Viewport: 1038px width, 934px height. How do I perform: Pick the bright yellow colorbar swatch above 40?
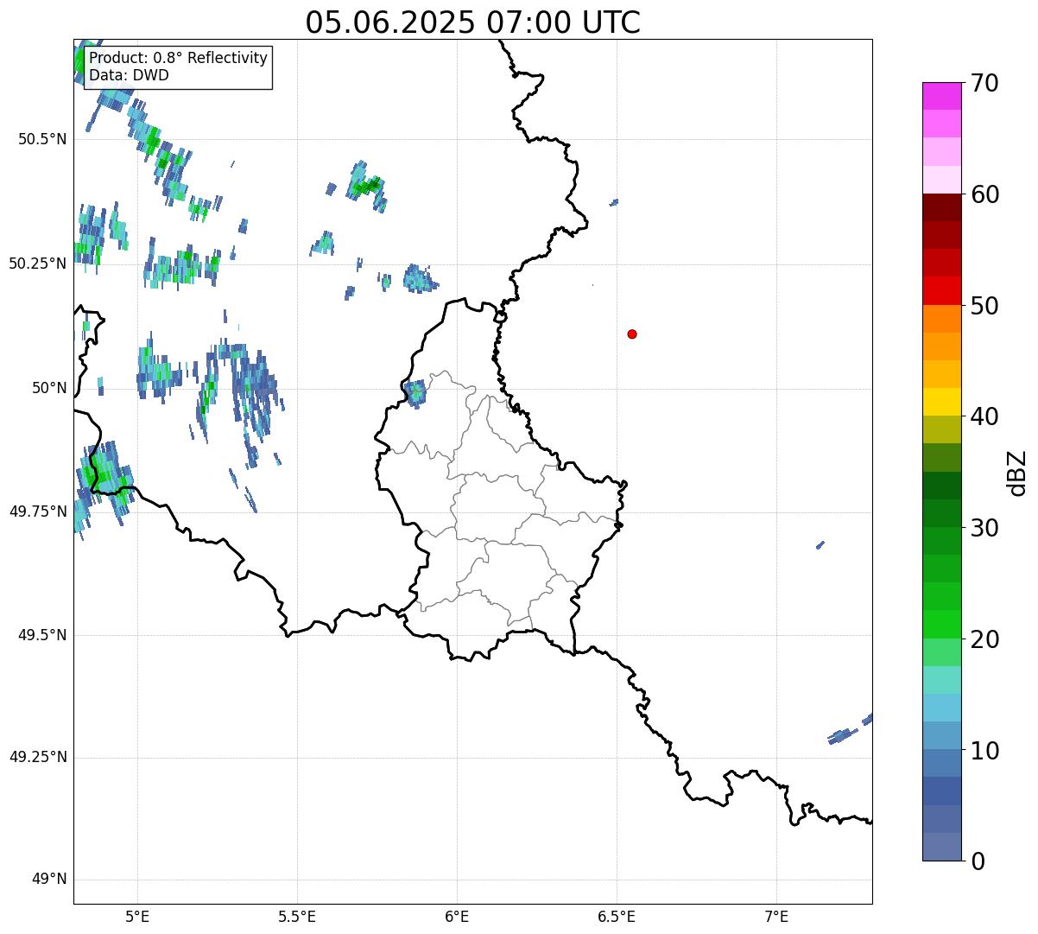(941, 402)
